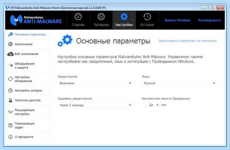The height and width of the screenshot is (150, 230).
Task: Switch to the Настройки tab
Action: click(x=124, y=20)
